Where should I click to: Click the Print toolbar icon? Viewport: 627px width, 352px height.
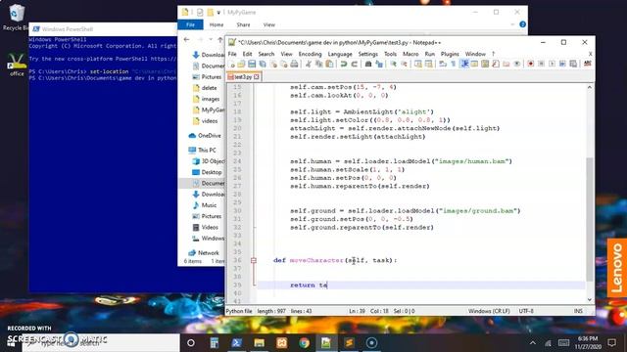294,64
